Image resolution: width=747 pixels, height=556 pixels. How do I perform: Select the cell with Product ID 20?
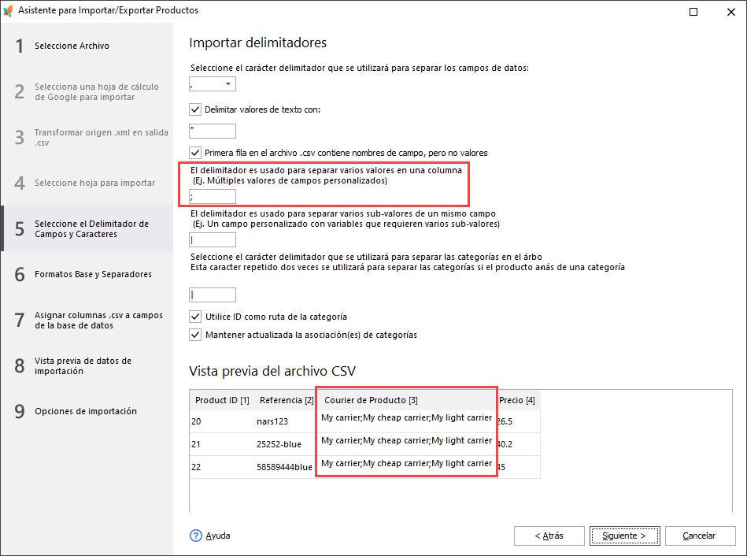pos(222,421)
